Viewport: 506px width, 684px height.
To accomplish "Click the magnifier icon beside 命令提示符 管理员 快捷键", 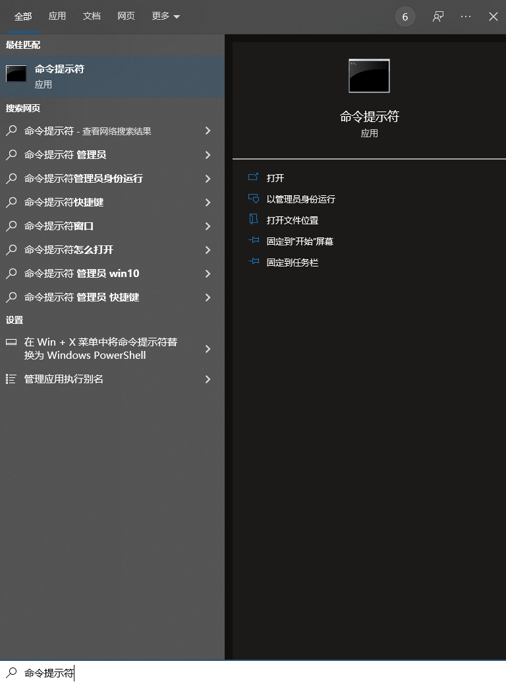I will (x=11, y=297).
